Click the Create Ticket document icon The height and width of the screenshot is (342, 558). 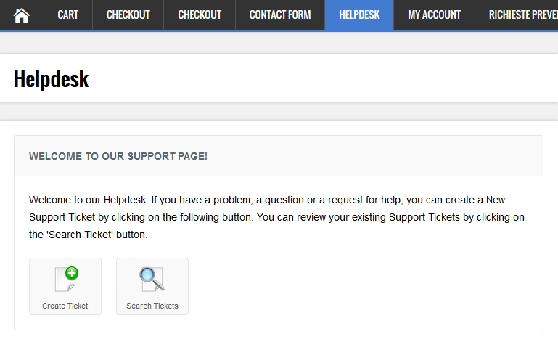pos(67,280)
